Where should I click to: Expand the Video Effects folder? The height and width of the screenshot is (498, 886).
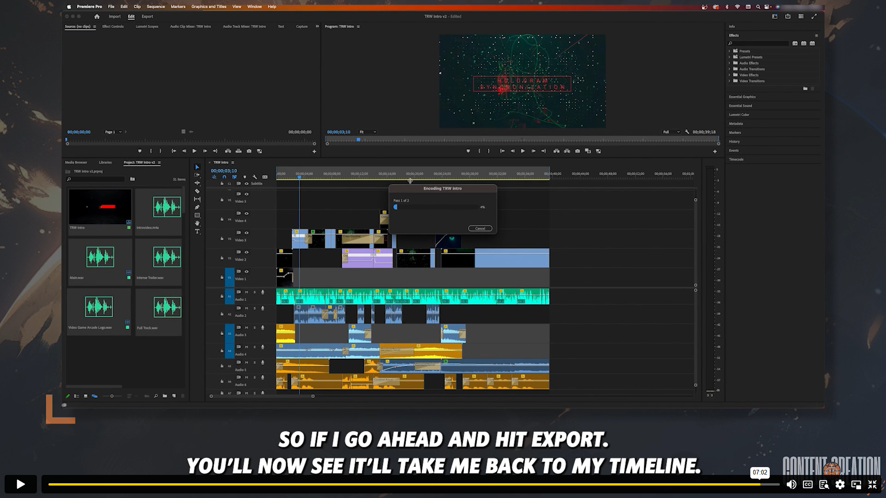click(730, 75)
